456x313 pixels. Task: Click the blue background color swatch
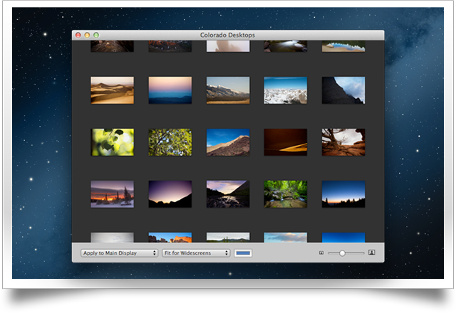point(243,253)
